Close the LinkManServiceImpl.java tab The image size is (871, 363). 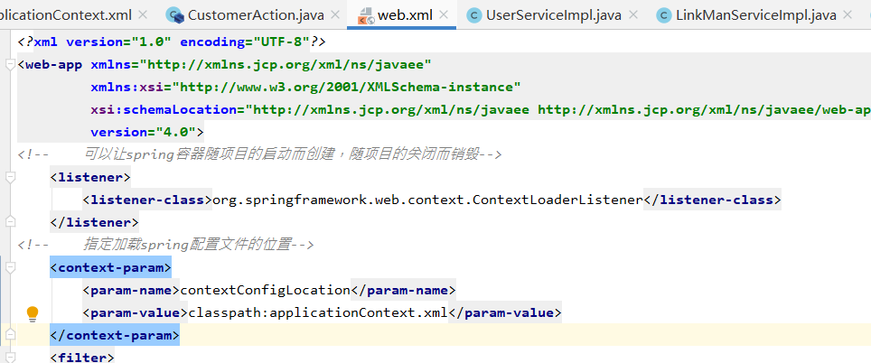coord(848,15)
